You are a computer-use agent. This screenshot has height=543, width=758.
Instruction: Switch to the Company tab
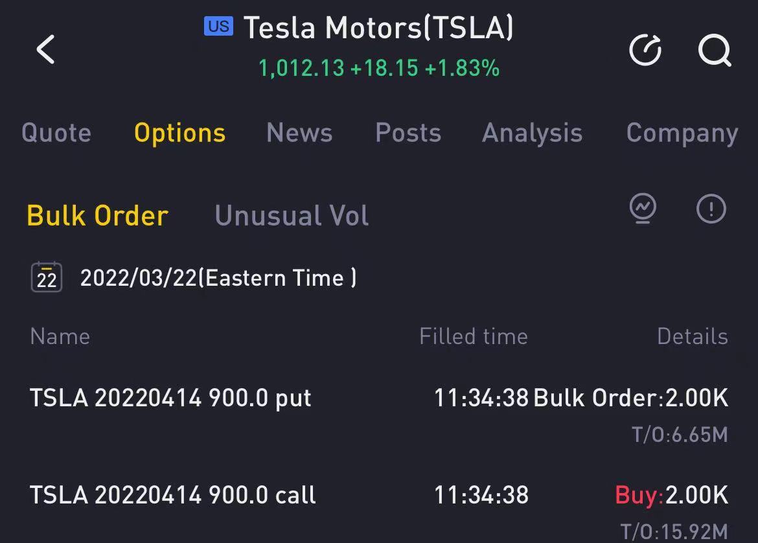point(682,133)
